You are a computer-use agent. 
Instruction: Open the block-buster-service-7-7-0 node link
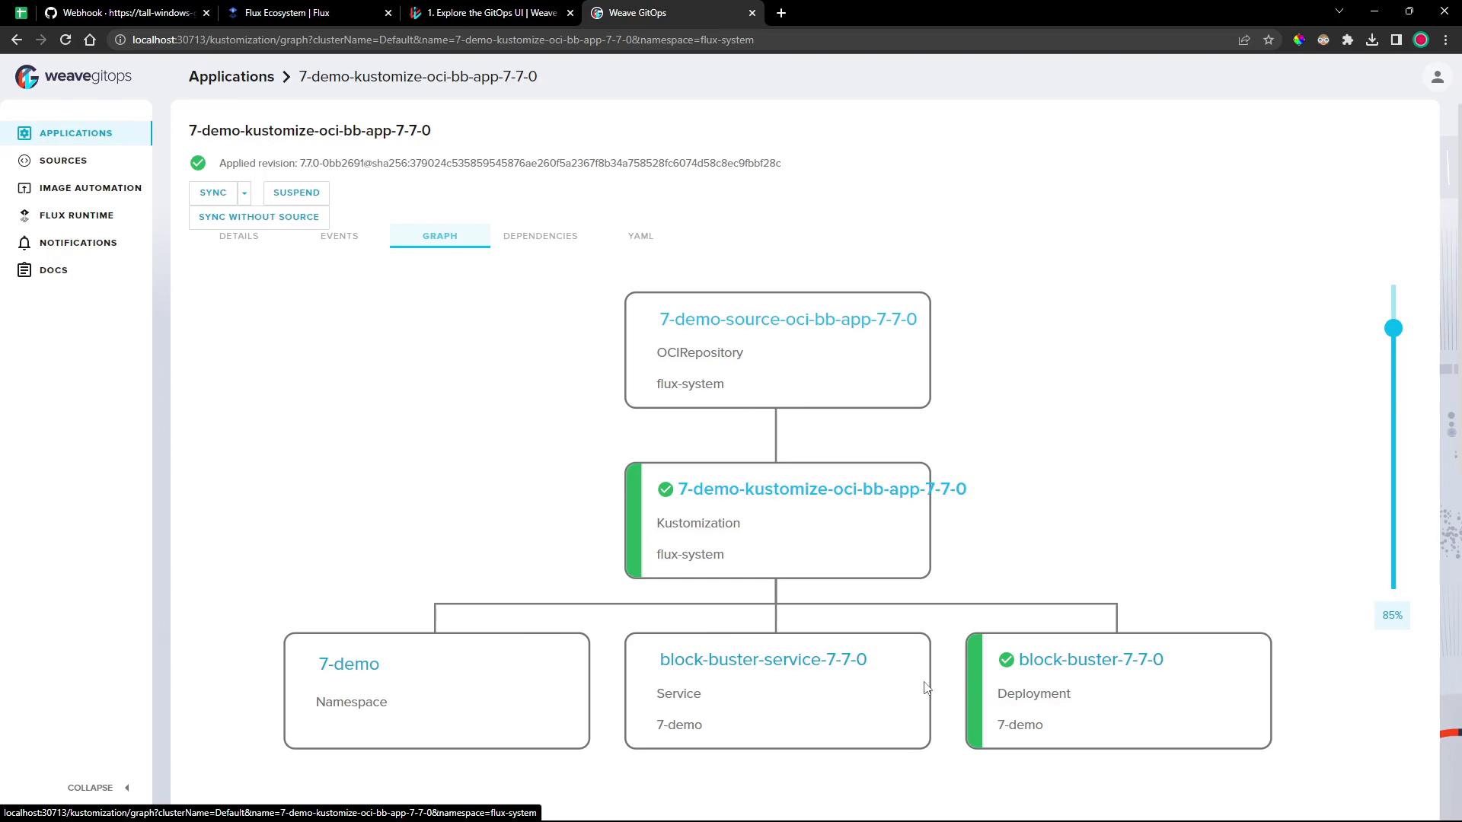click(763, 660)
